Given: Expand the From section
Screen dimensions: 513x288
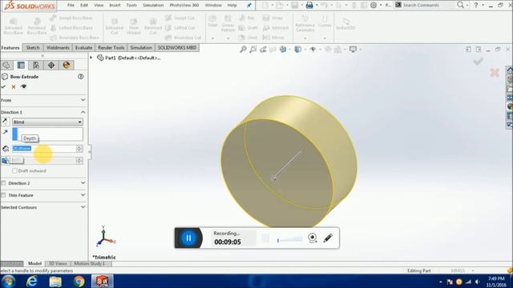Looking at the screenshot, I should click(83, 100).
